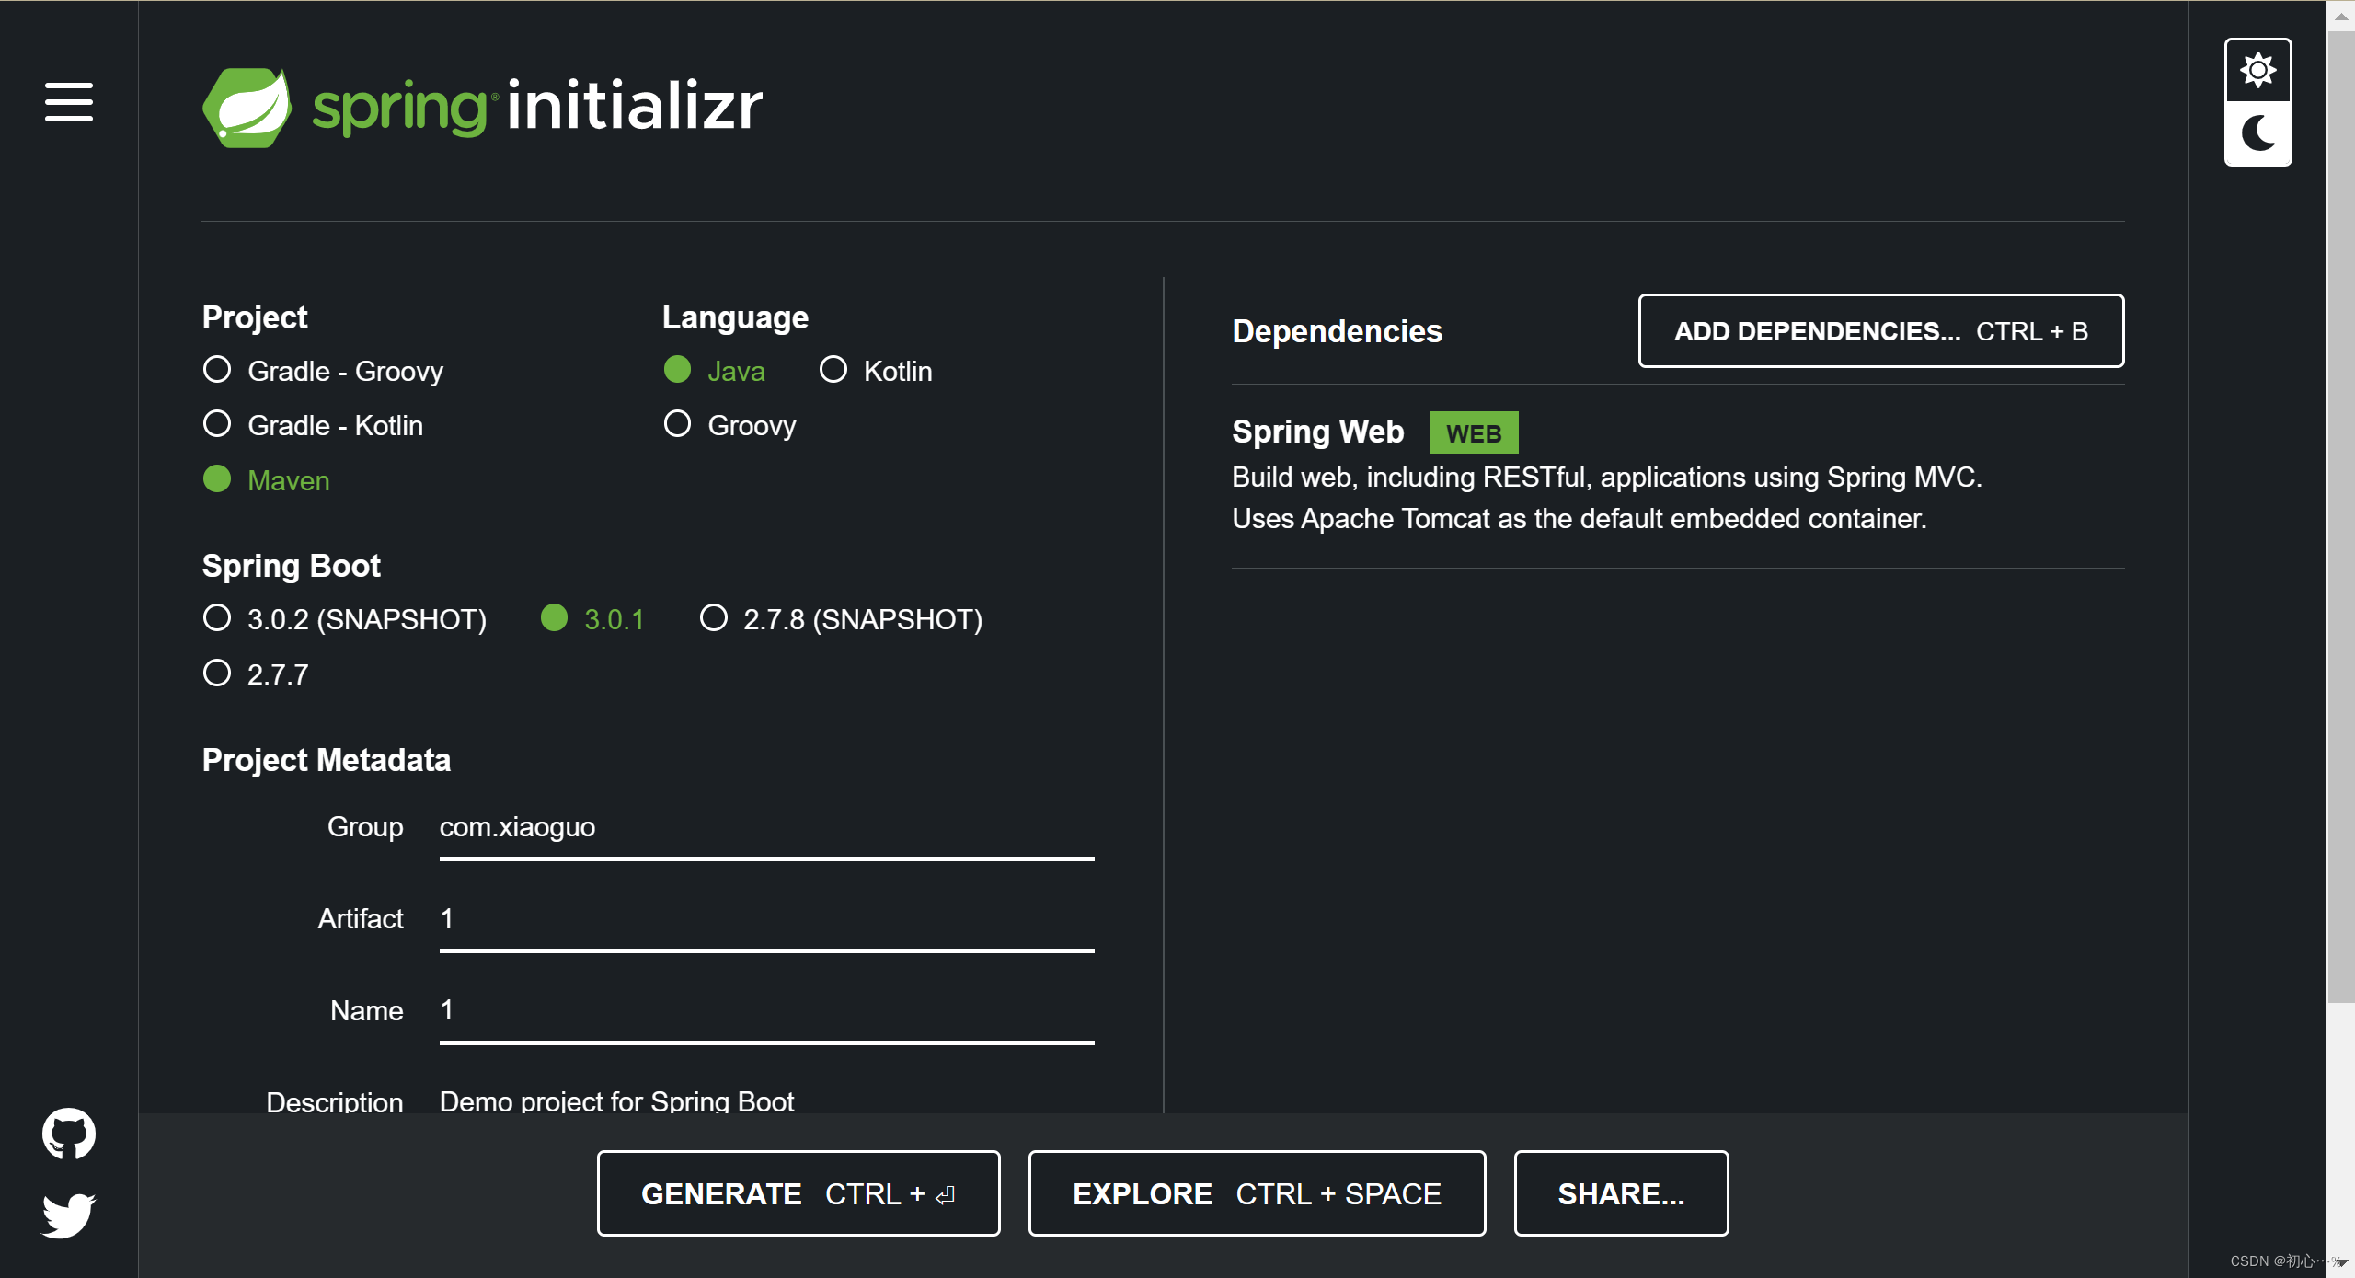Focus the Group input field
This screenshot has width=2355, height=1278.
pyautogui.click(x=765, y=827)
